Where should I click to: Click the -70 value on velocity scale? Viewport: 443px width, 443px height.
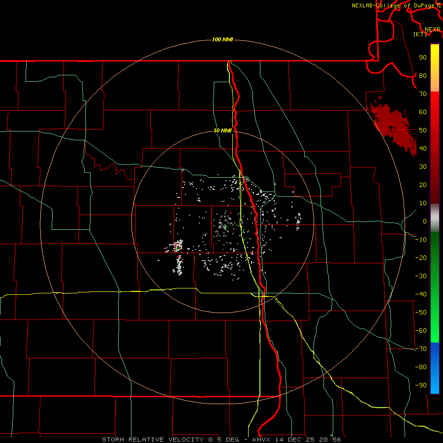coord(421,349)
